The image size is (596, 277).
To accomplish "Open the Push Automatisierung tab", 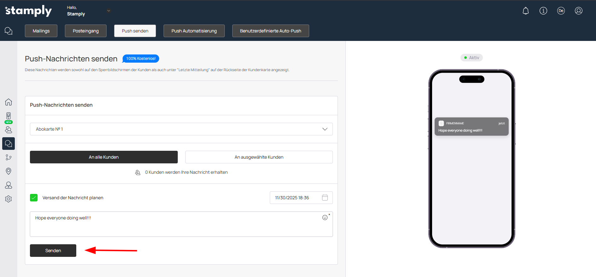I will [x=194, y=31].
